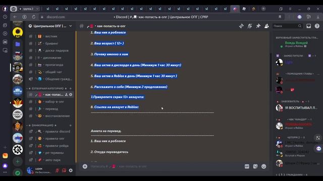Open the пропаганда channel

tap(50, 65)
